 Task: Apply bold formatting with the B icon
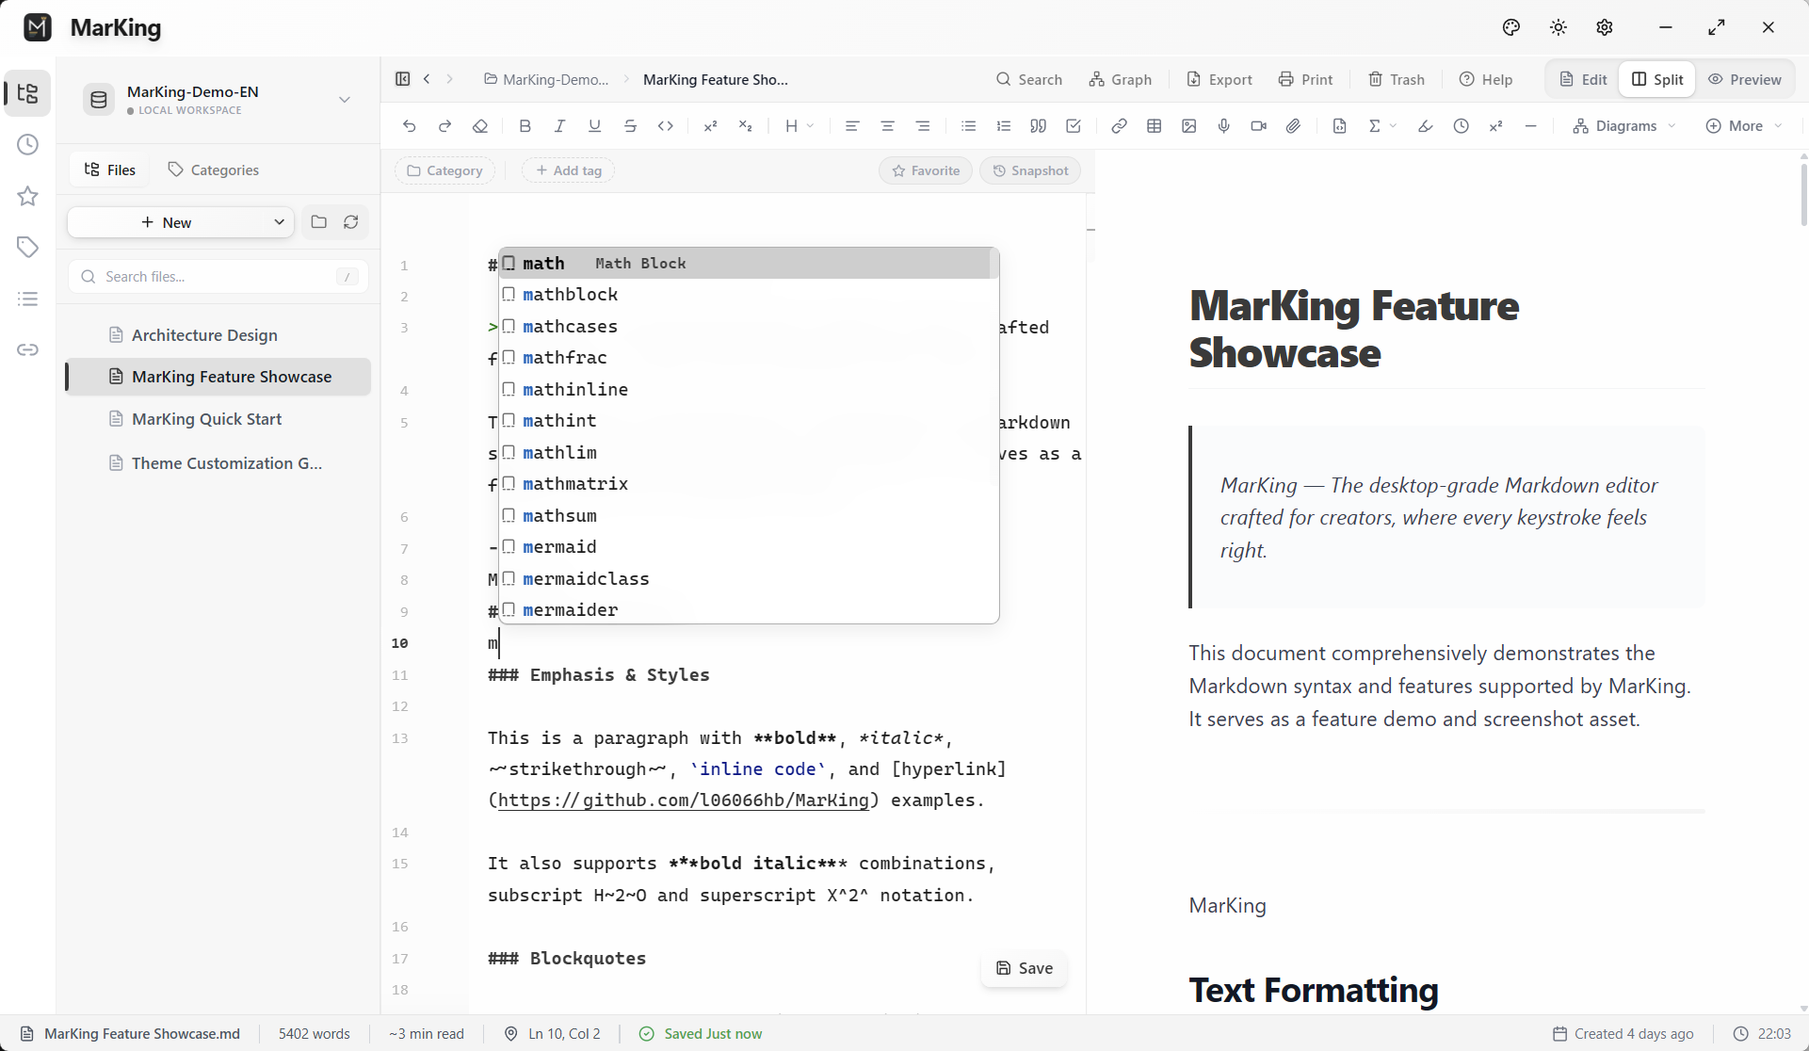click(x=525, y=126)
